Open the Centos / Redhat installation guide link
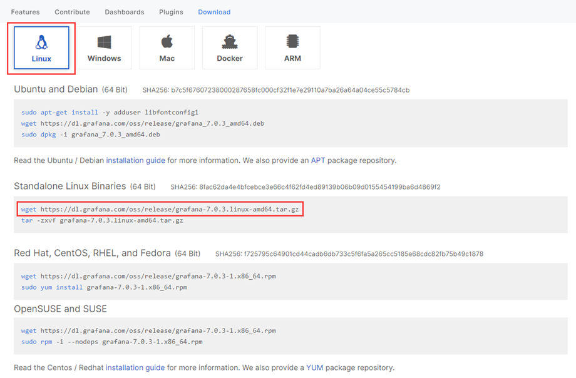 pyautogui.click(x=135, y=368)
